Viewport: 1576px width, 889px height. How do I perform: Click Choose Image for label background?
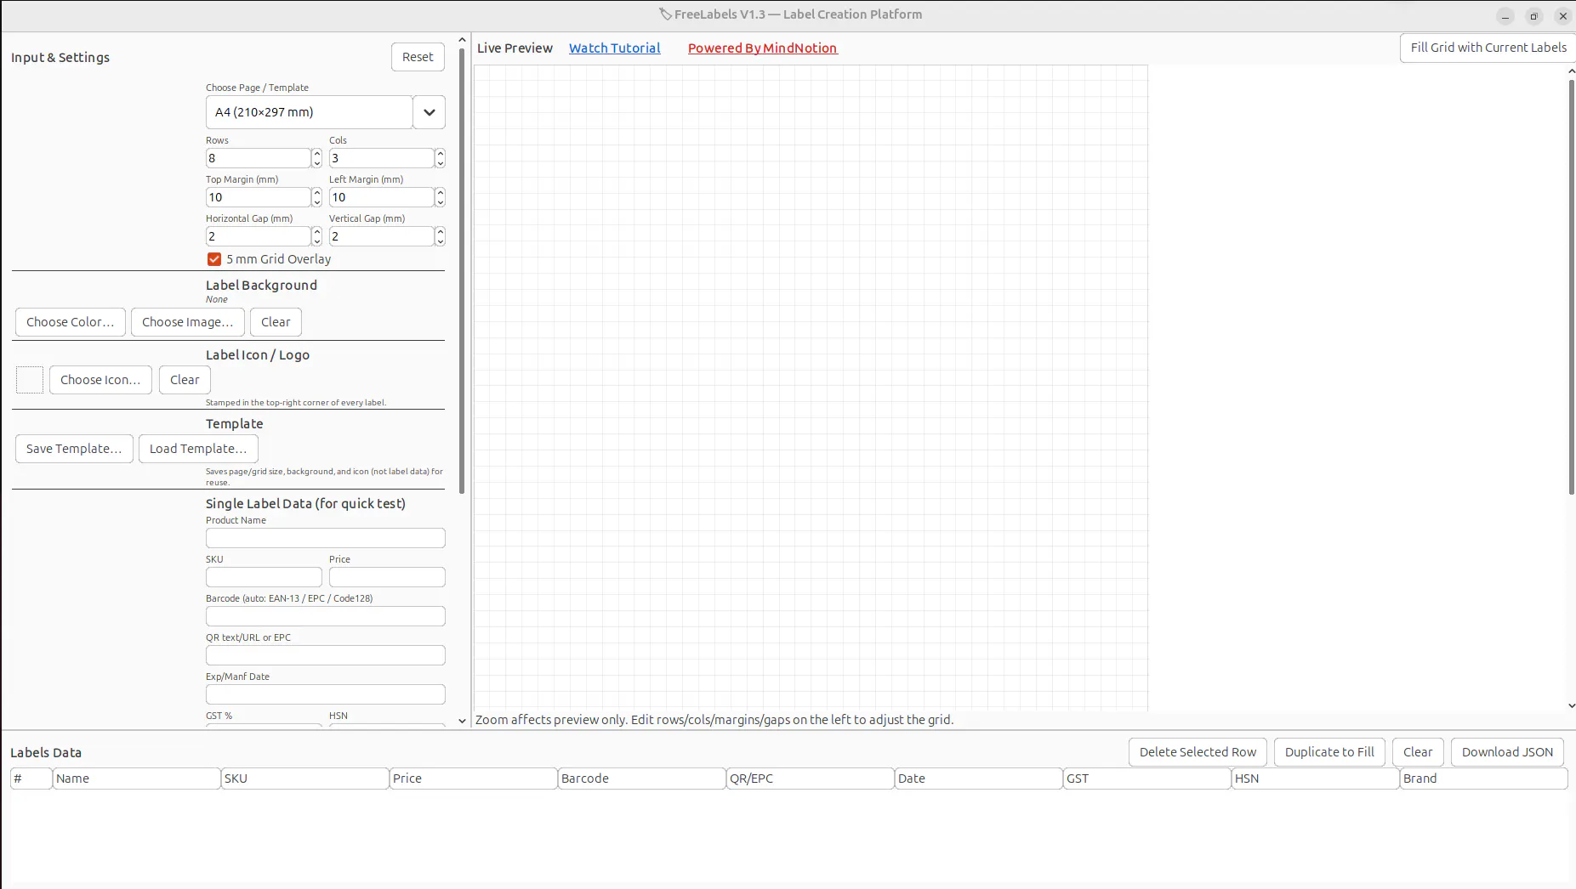[188, 322]
